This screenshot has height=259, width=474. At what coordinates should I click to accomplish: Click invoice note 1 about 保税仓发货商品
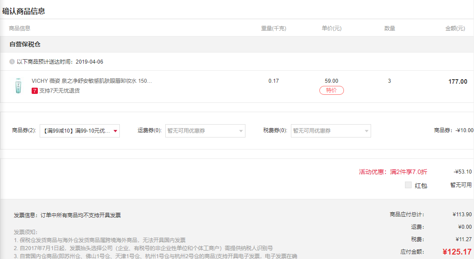coord(100,240)
